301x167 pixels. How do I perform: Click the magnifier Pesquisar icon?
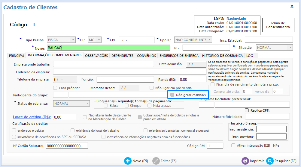pyautogui.click(x=269, y=161)
